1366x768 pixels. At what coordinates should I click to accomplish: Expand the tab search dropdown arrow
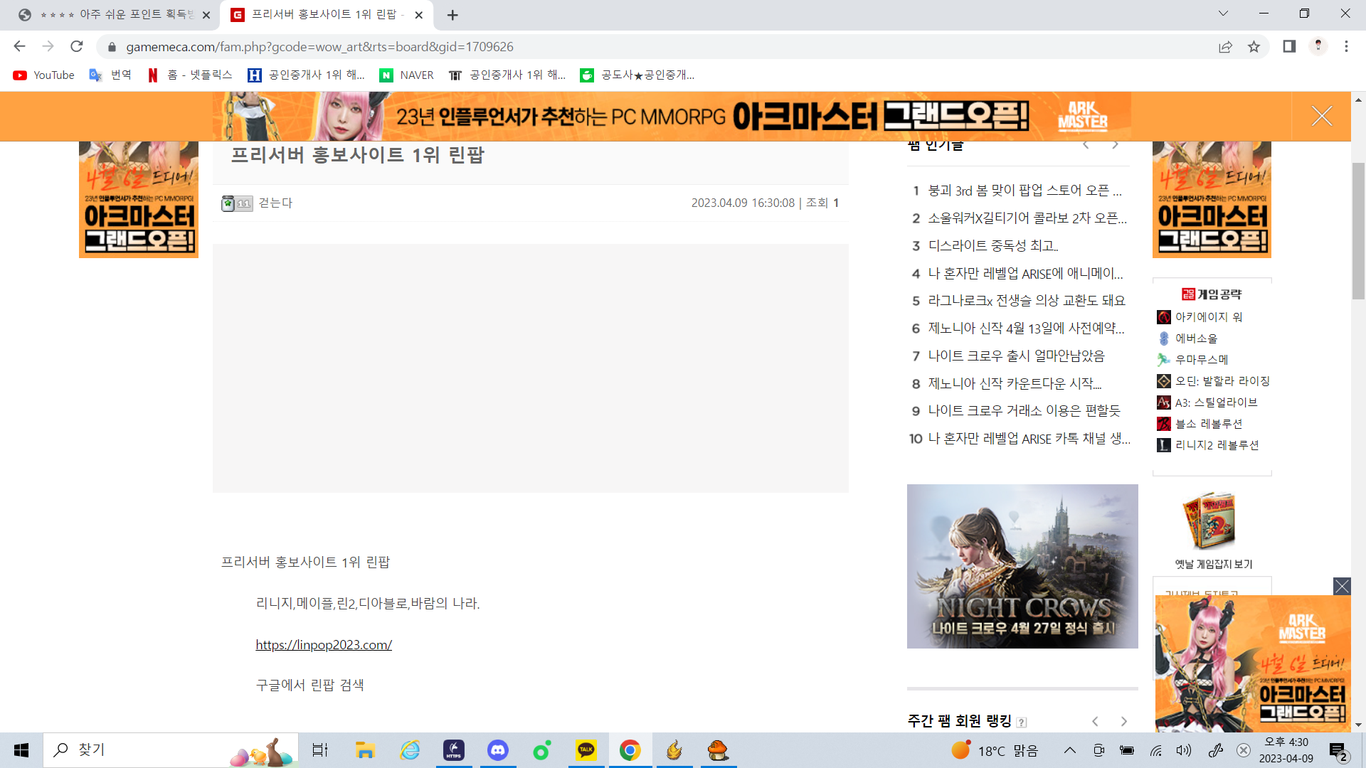(x=1223, y=14)
